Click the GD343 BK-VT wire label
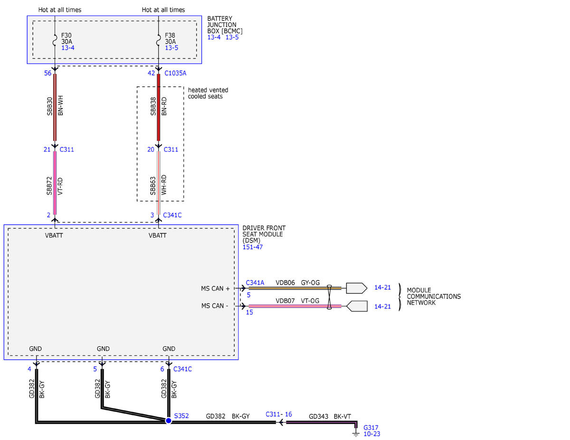This screenshot has width=570, height=440. [x=330, y=416]
